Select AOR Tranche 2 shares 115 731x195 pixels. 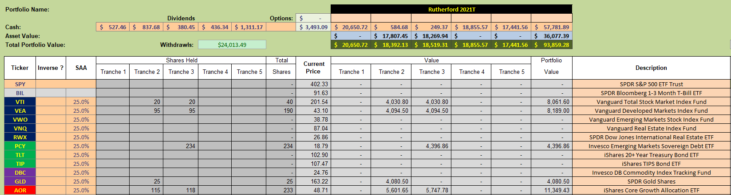pos(146,190)
